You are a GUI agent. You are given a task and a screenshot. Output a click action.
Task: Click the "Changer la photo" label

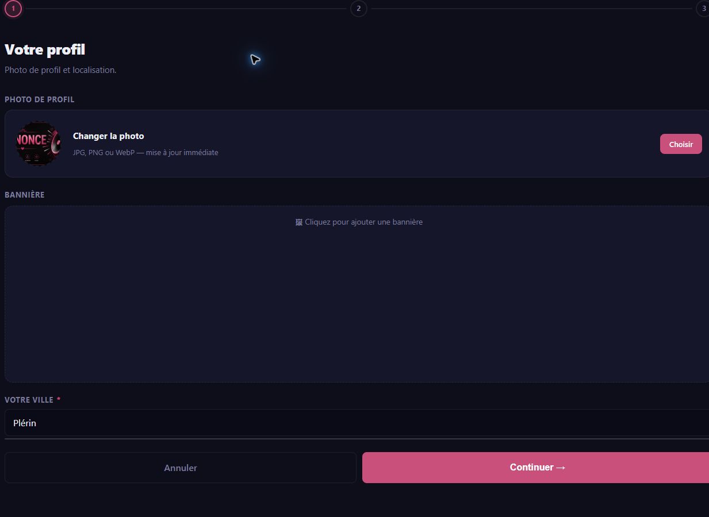108,136
